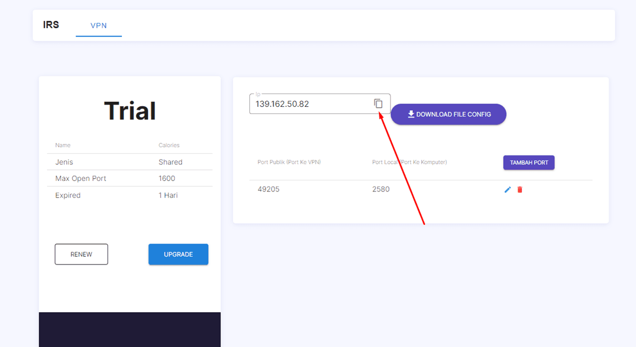The height and width of the screenshot is (347, 636).
Task: Edit port 49205 using the pencil icon
Action: [507, 190]
